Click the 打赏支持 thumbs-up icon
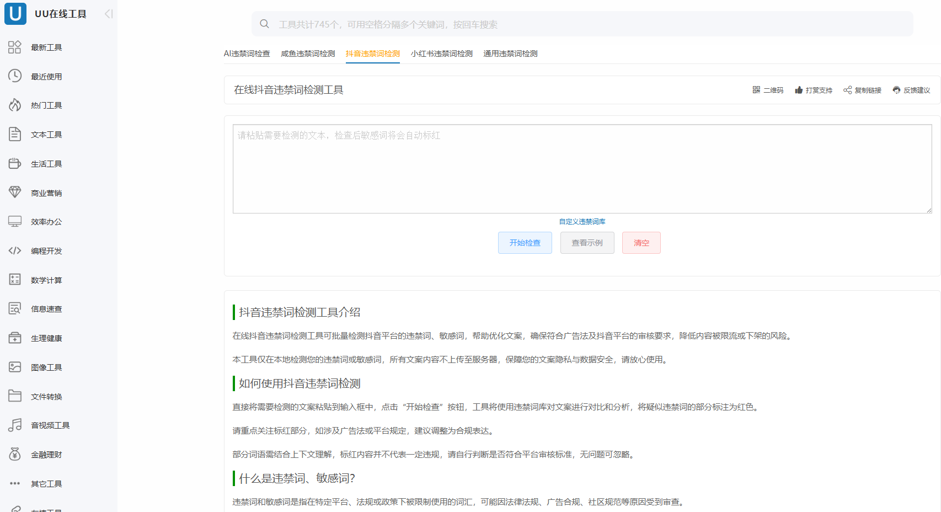This screenshot has height=512, width=941. coord(799,90)
